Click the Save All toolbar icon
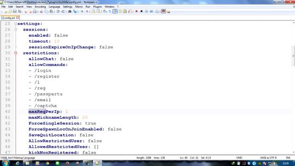This screenshot has width=295, height=166. pyautogui.click(x=19, y=12)
